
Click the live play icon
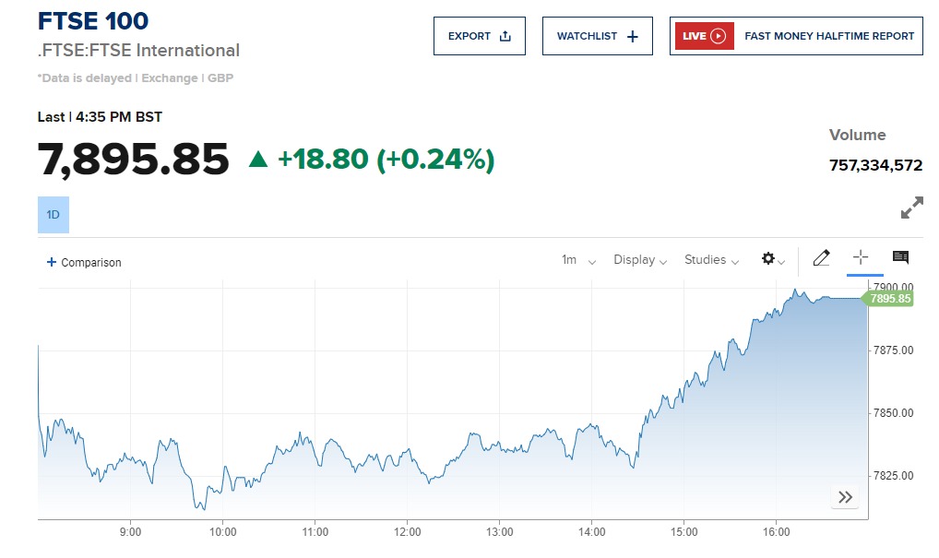(719, 36)
